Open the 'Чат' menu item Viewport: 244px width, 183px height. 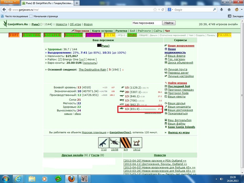167,31
